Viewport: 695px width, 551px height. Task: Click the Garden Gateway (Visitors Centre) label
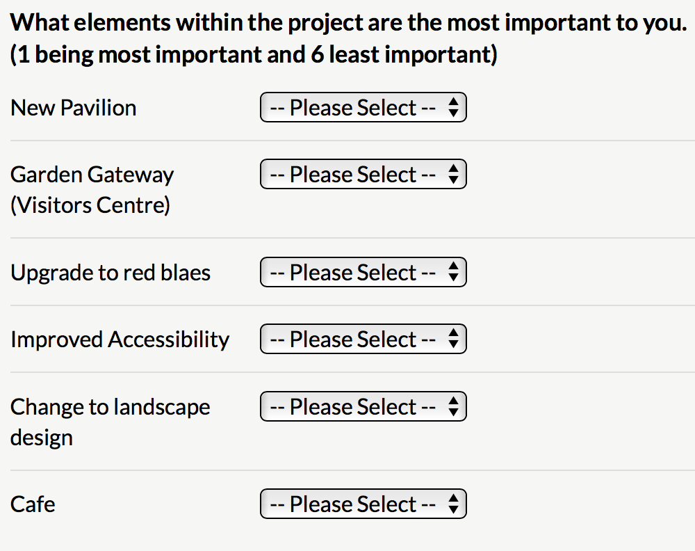(x=92, y=190)
